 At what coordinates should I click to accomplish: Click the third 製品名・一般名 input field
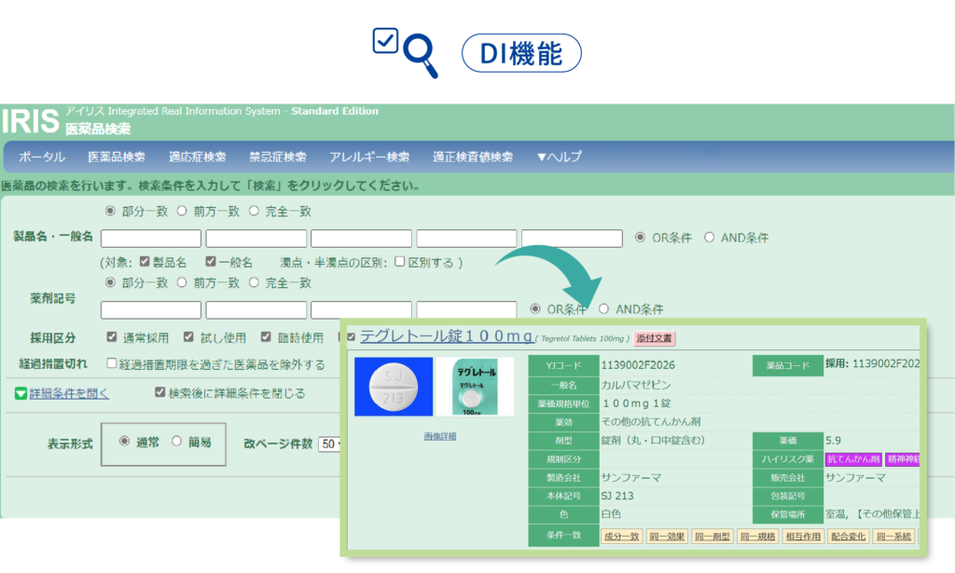coord(361,239)
